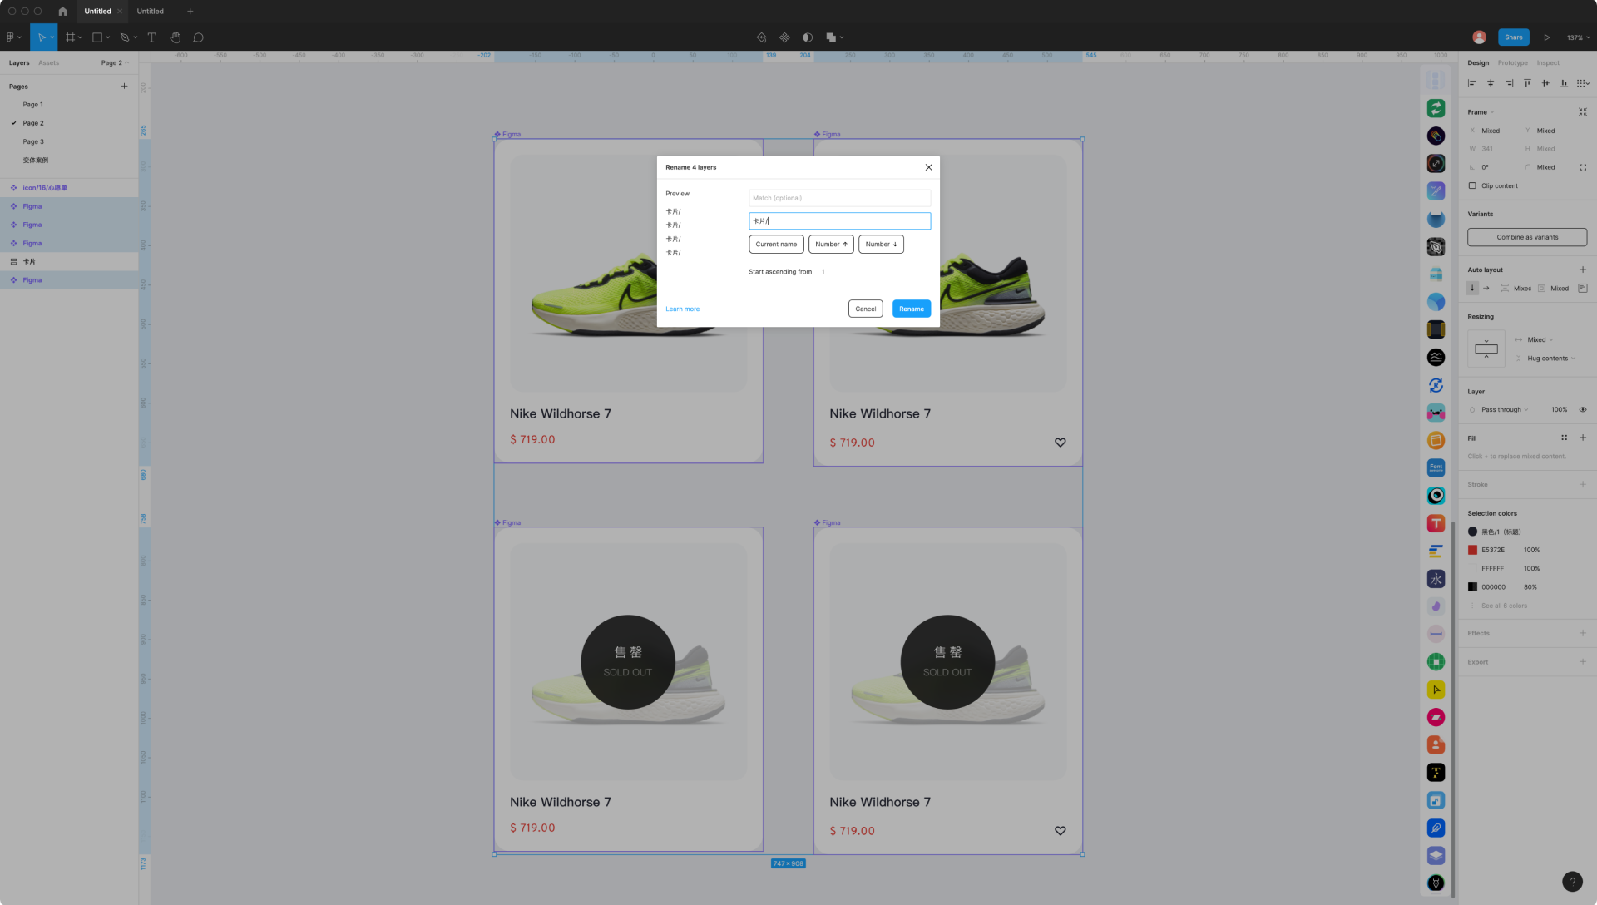1597x905 pixels.
Task: Open the Pass through blend mode dropdown
Action: [x=1504, y=410]
